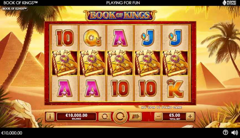This screenshot has width=240, height=138.
Task: Open the game info paytable button
Action: 50,117
